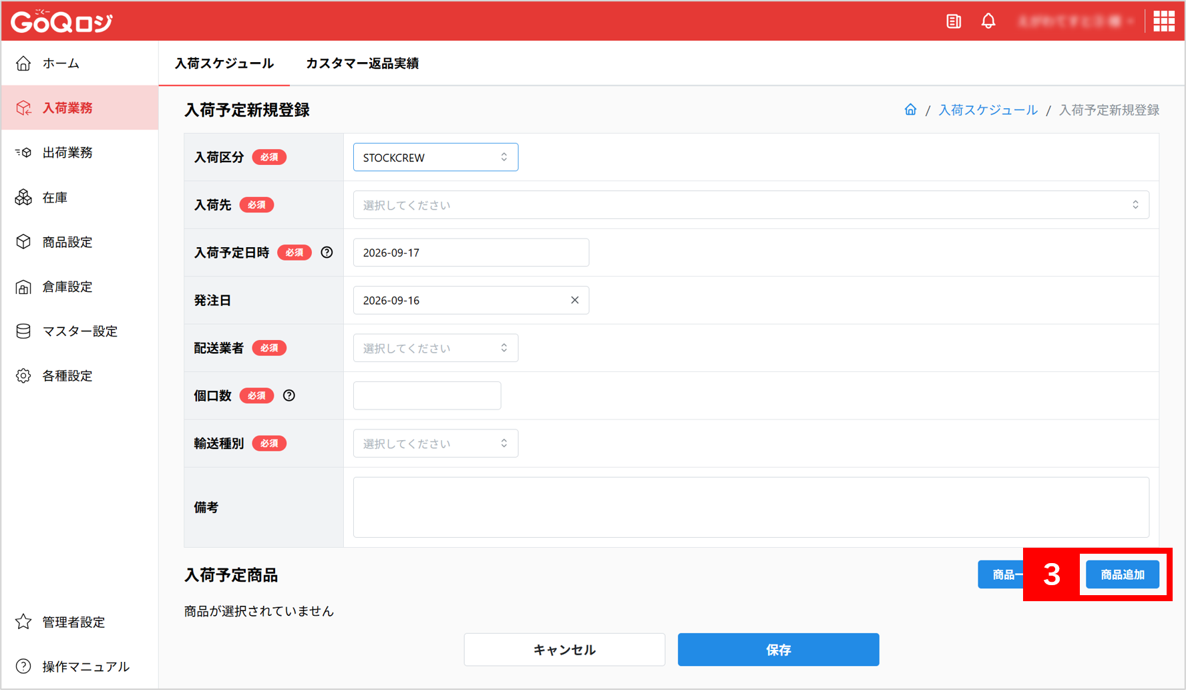Select the 入荷スケジュール tab
This screenshot has height=690, width=1186.
[x=224, y=63]
